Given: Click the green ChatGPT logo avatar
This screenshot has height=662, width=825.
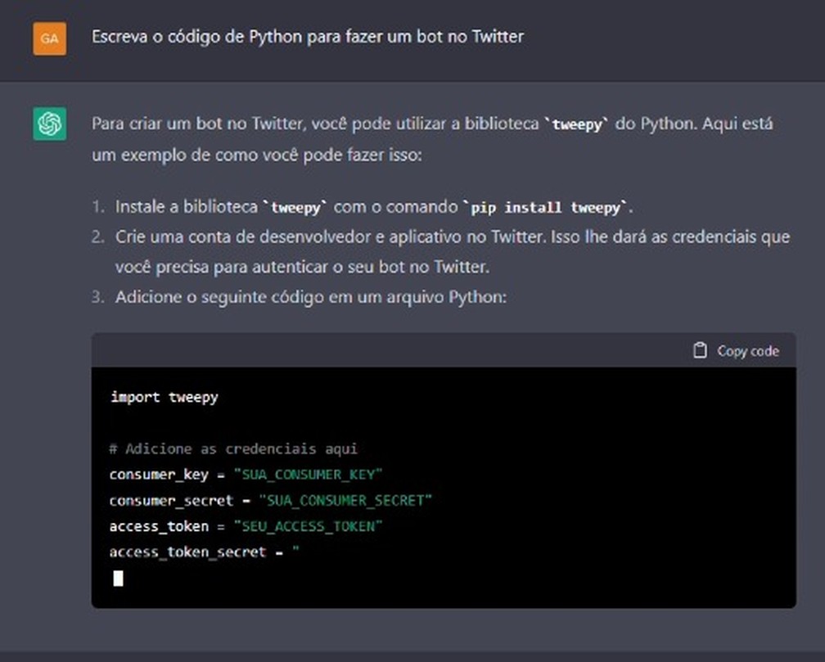Looking at the screenshot, I should coord(49,124).
